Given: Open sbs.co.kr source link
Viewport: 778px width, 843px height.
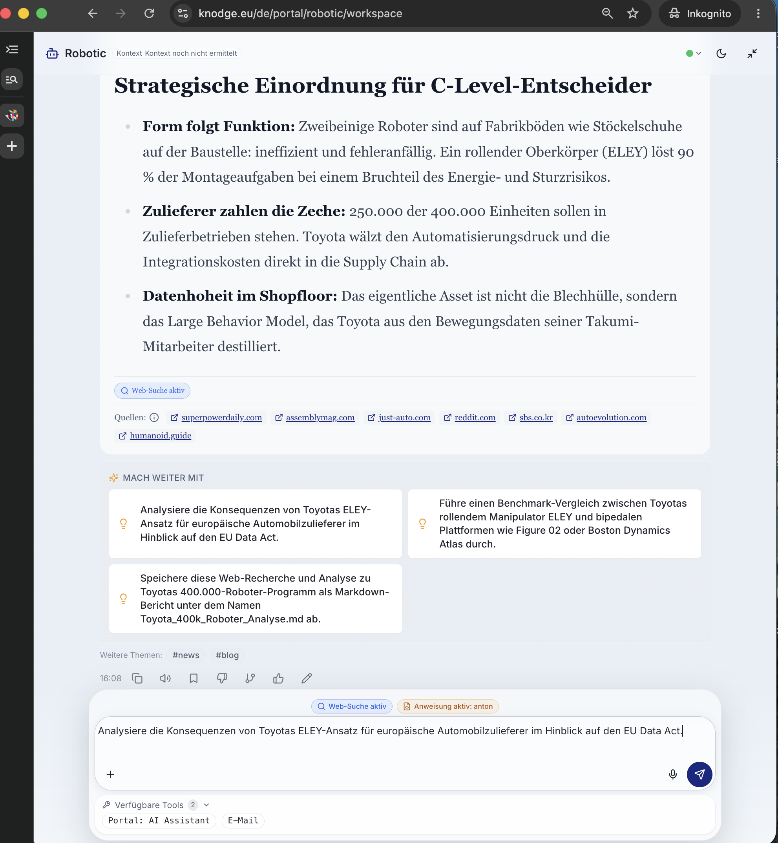Looking at the screenshot, I should [x=530, y=418].
